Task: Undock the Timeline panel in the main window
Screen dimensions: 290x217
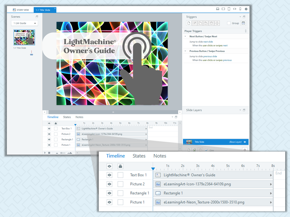Action: tap(176, 117)
